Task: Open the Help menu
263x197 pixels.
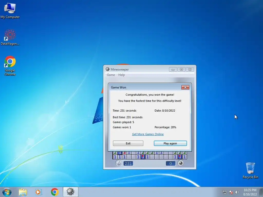Action: click(121, 75)
